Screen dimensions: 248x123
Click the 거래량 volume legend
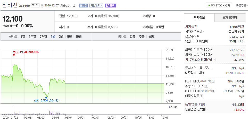[173, 107]
